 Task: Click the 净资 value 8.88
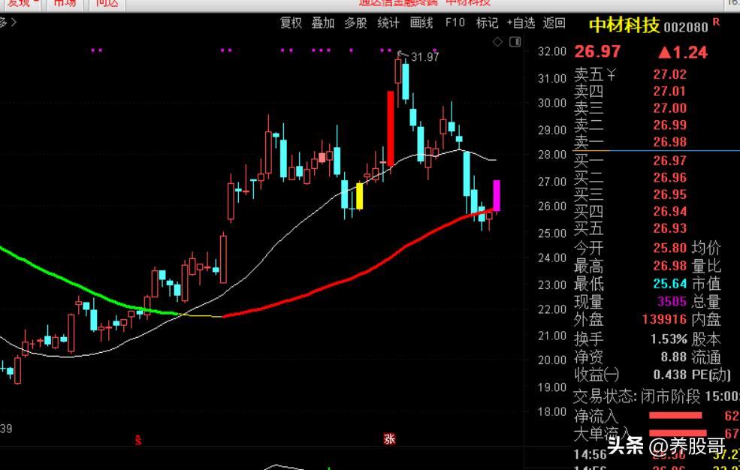[673, 357]
